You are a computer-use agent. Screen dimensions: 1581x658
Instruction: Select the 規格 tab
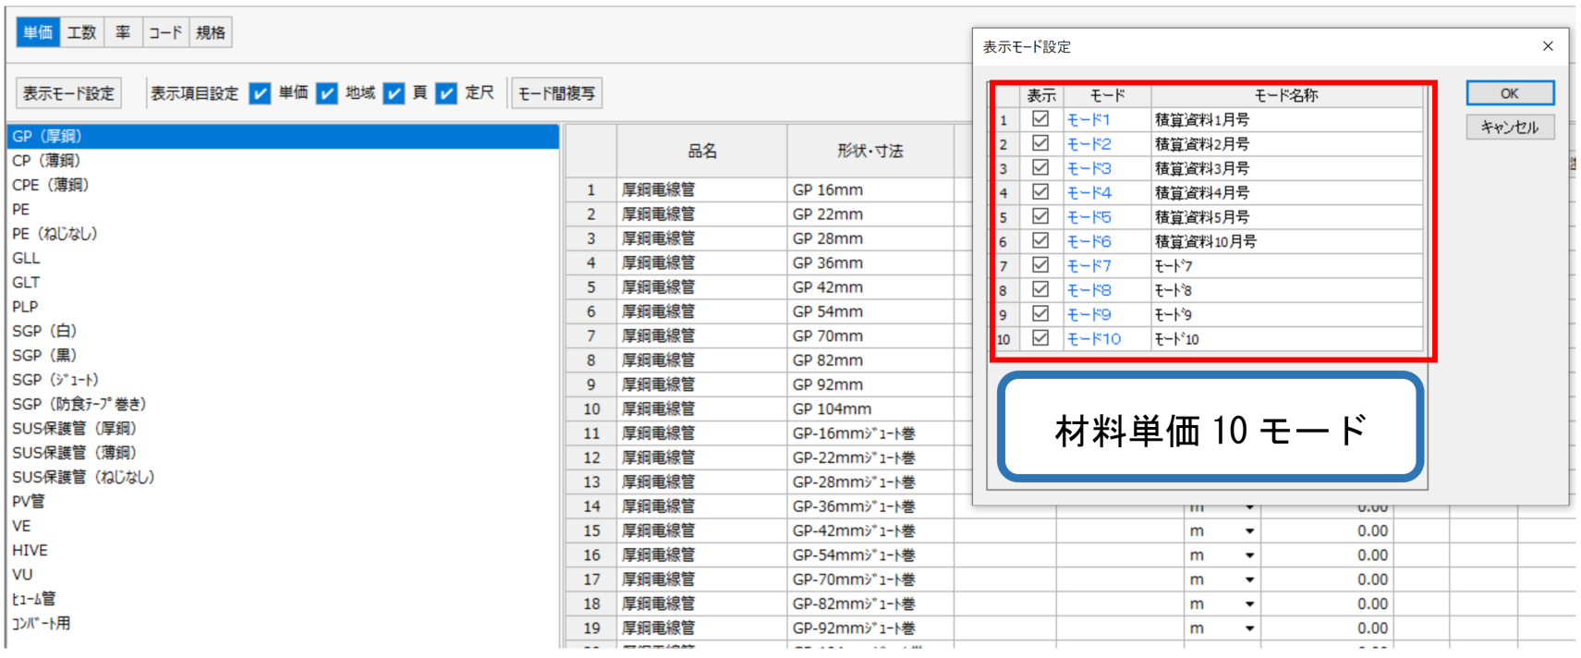pos(211,32)
